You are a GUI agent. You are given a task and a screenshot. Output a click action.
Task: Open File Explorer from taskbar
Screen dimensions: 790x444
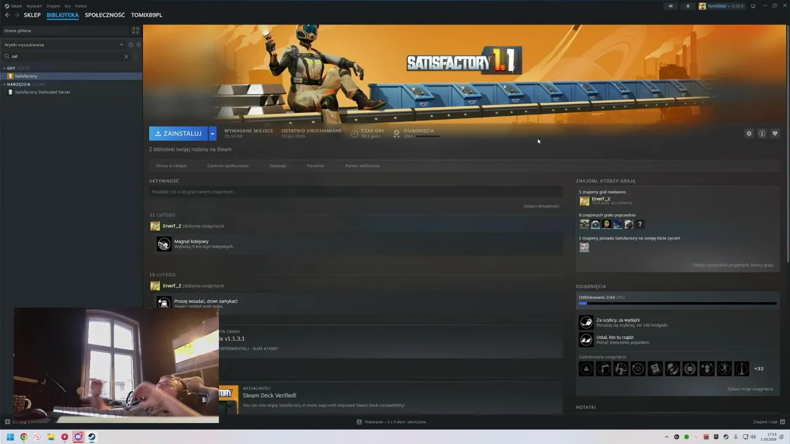(x=51, y=437)
